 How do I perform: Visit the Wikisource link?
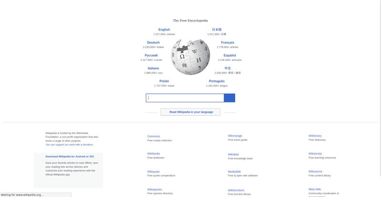click(x=315, y=171)
